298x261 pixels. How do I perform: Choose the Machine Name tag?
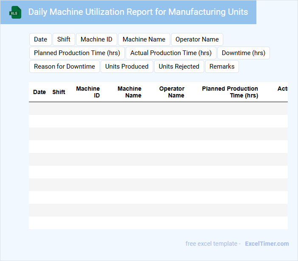point(144,39)
